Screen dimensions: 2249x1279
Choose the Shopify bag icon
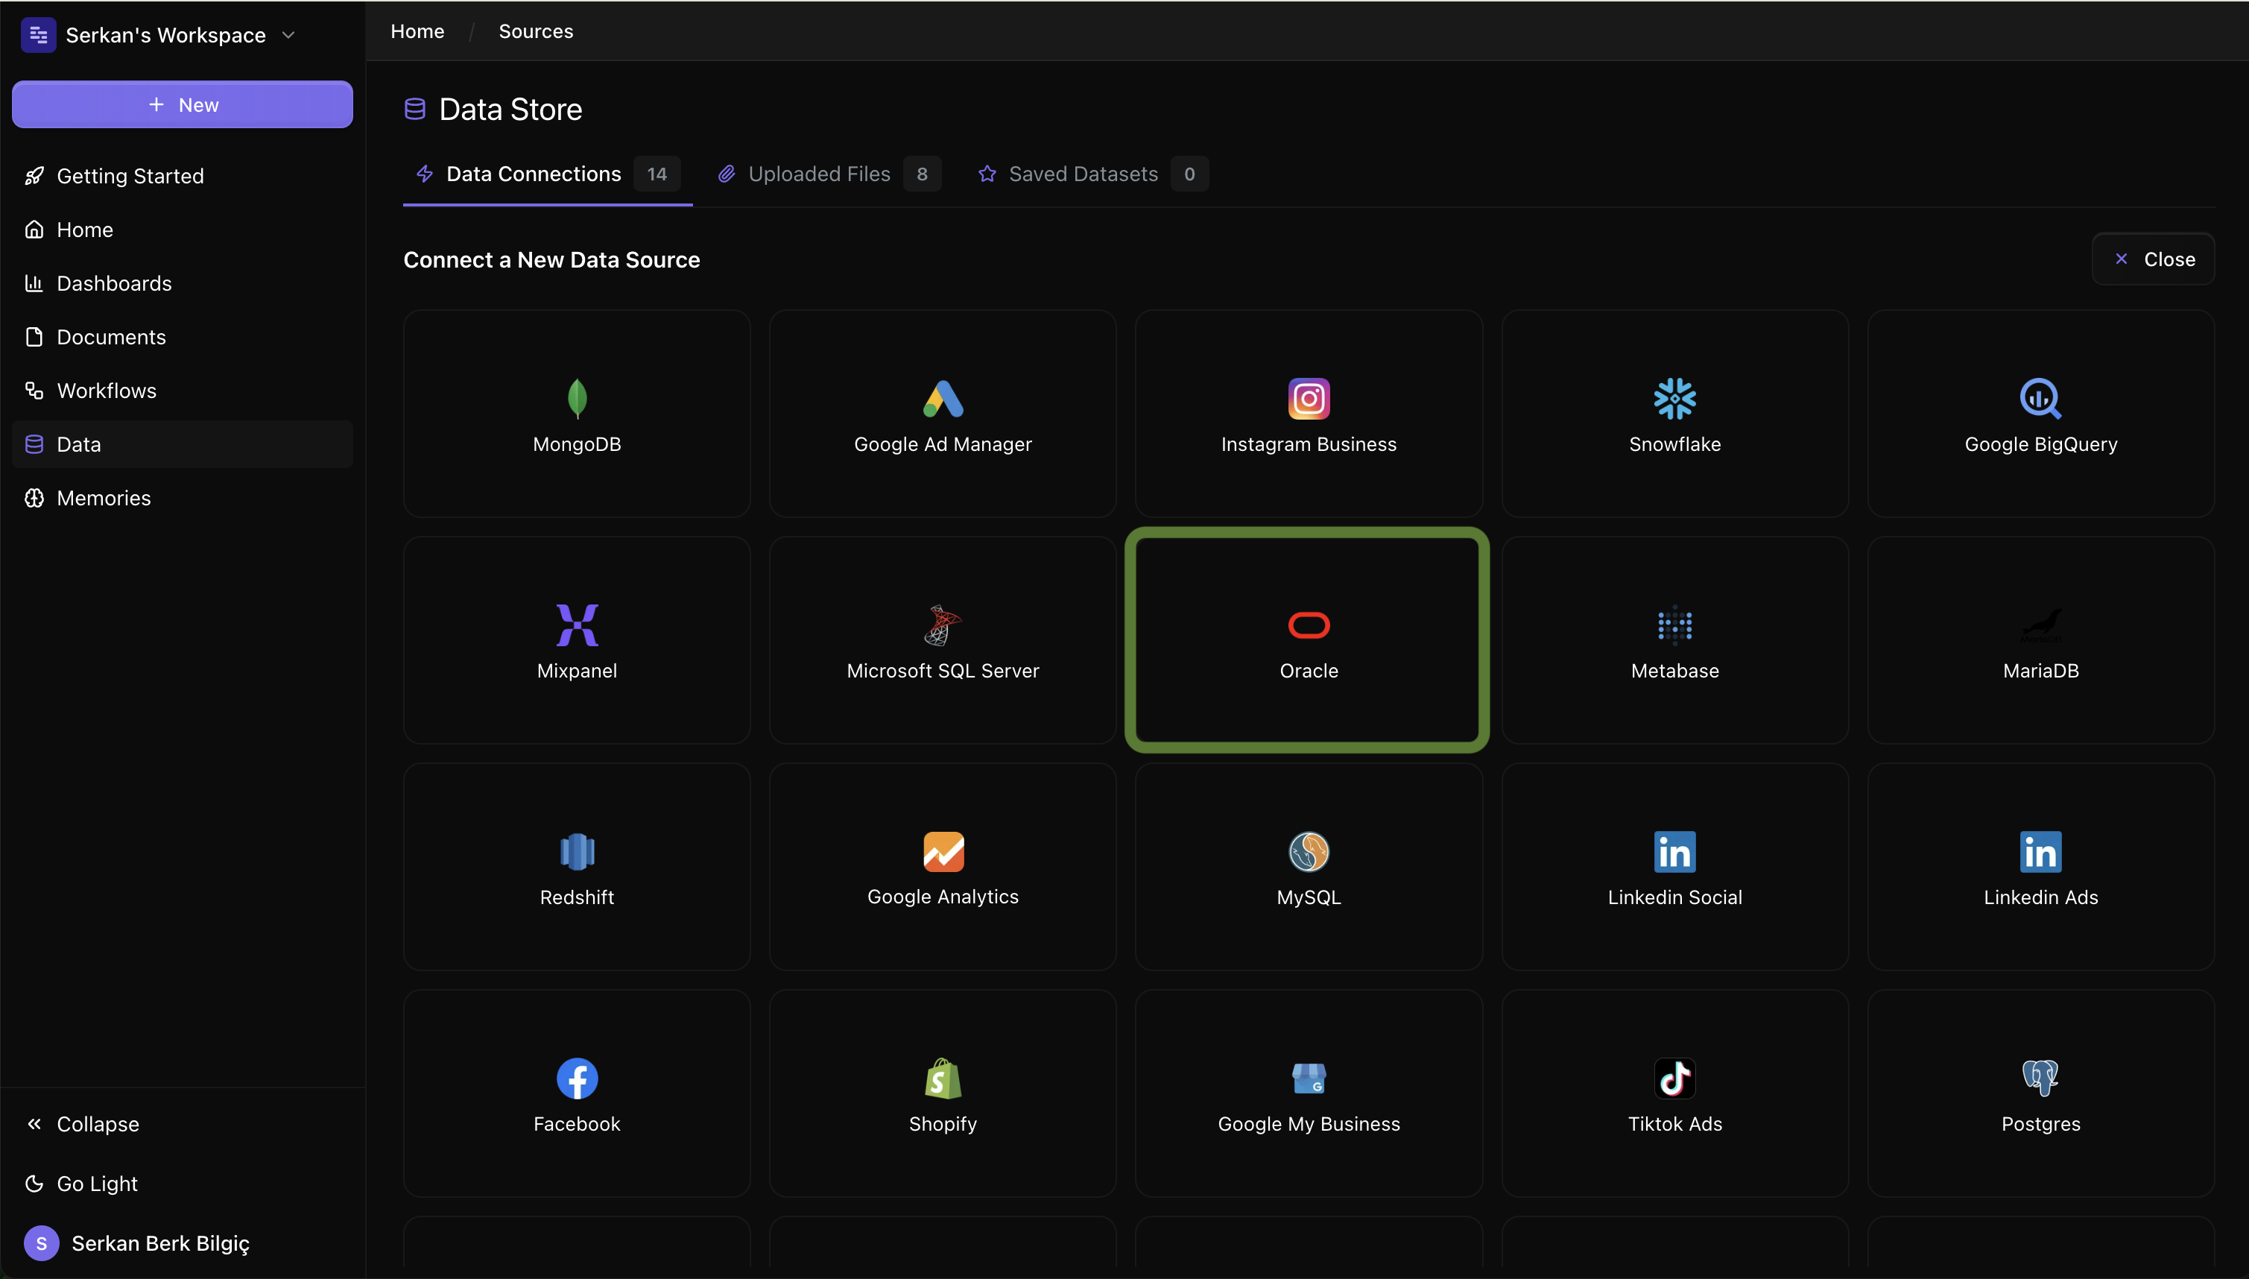(x=943, y=1079)
